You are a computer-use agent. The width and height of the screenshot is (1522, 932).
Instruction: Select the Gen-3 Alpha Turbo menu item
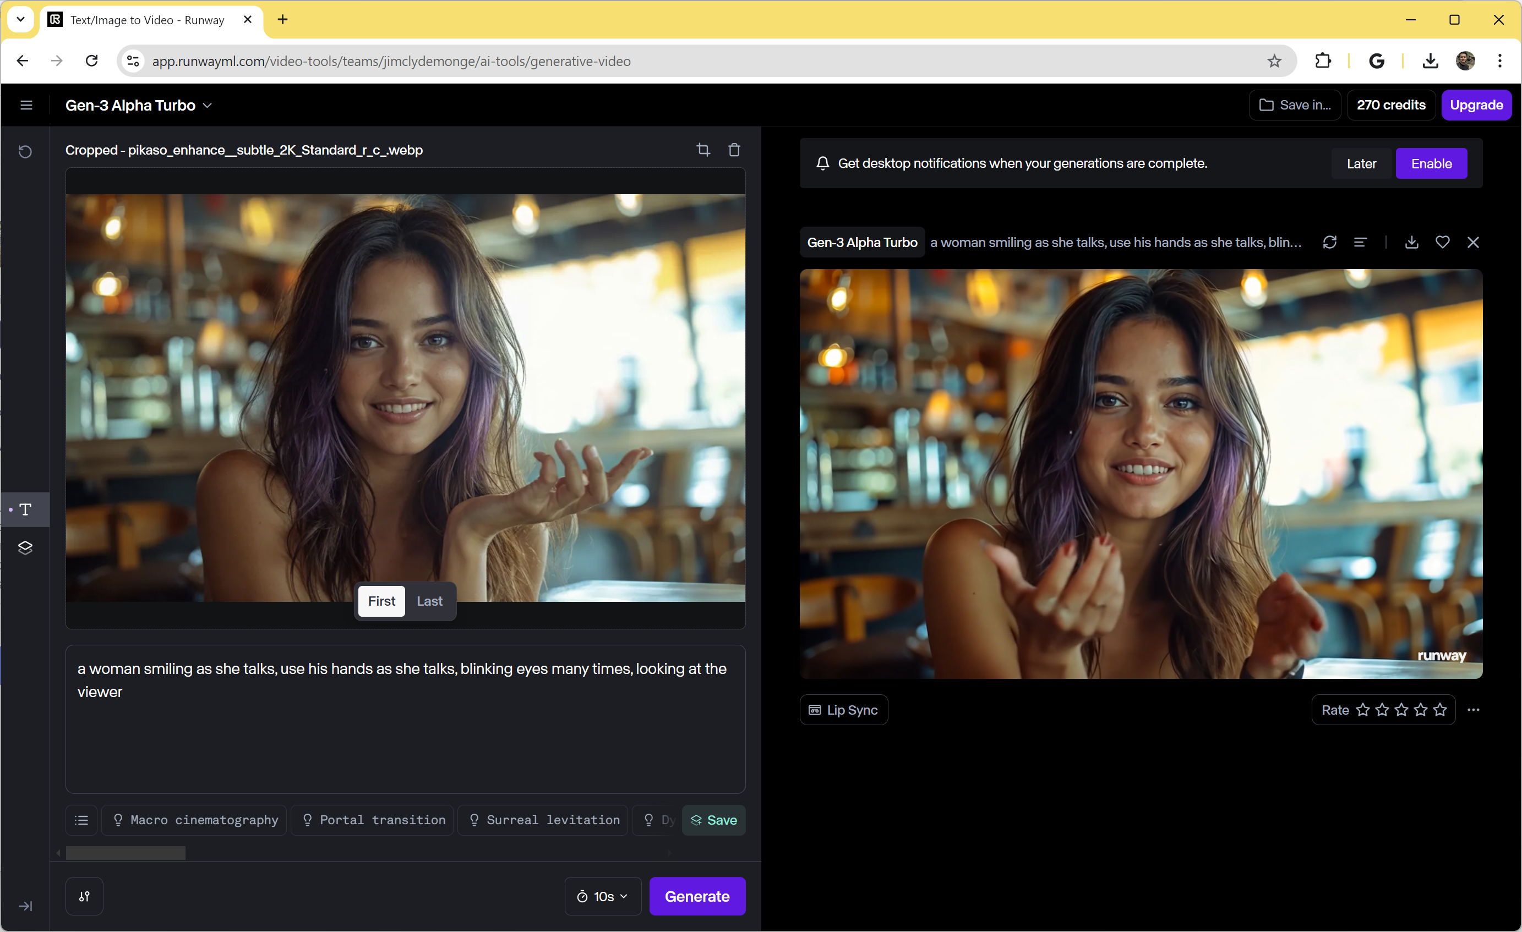(137, 106)
